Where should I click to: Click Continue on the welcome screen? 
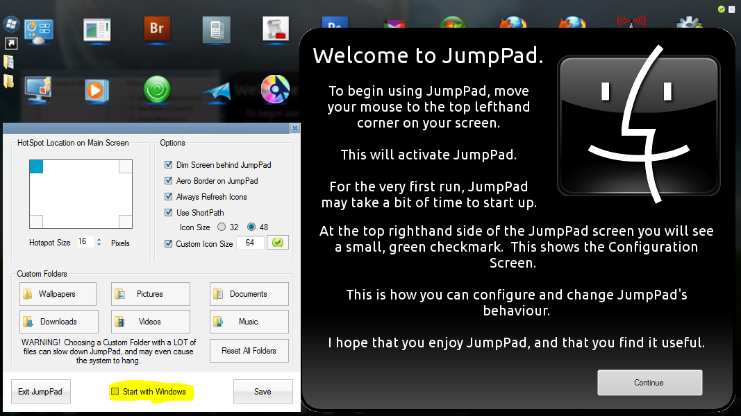point(649,383)
